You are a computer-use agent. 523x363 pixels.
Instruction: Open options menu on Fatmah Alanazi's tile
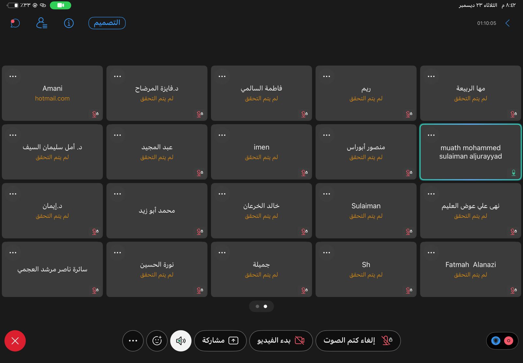point(431,253)
